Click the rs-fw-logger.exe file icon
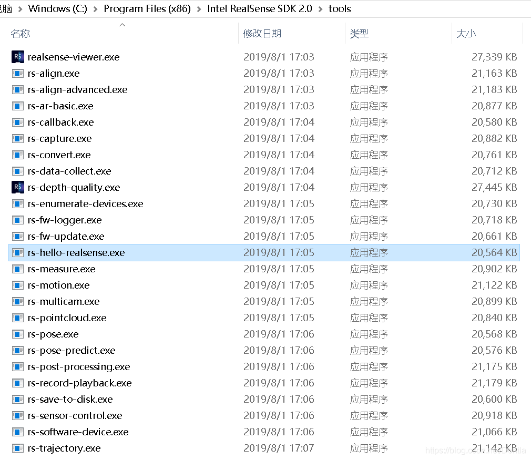531x460 pixels. click(17, 220)
